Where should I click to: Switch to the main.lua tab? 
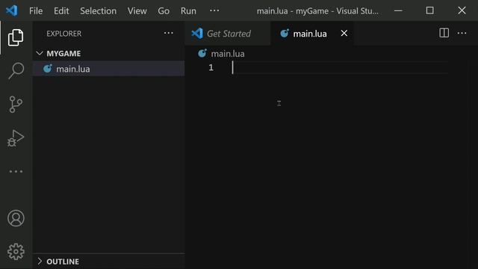click(312, 33)
